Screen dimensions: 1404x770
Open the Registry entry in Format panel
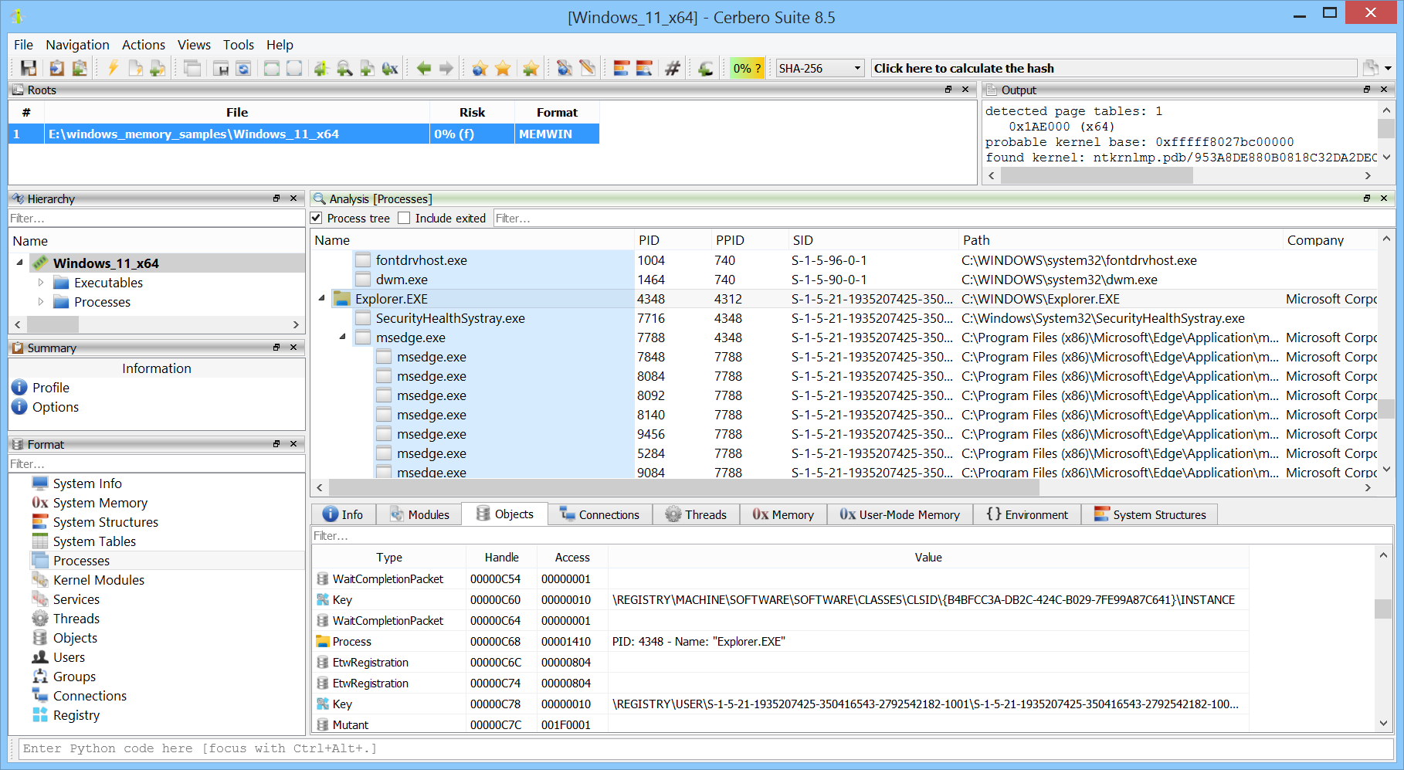coord(76,715)
